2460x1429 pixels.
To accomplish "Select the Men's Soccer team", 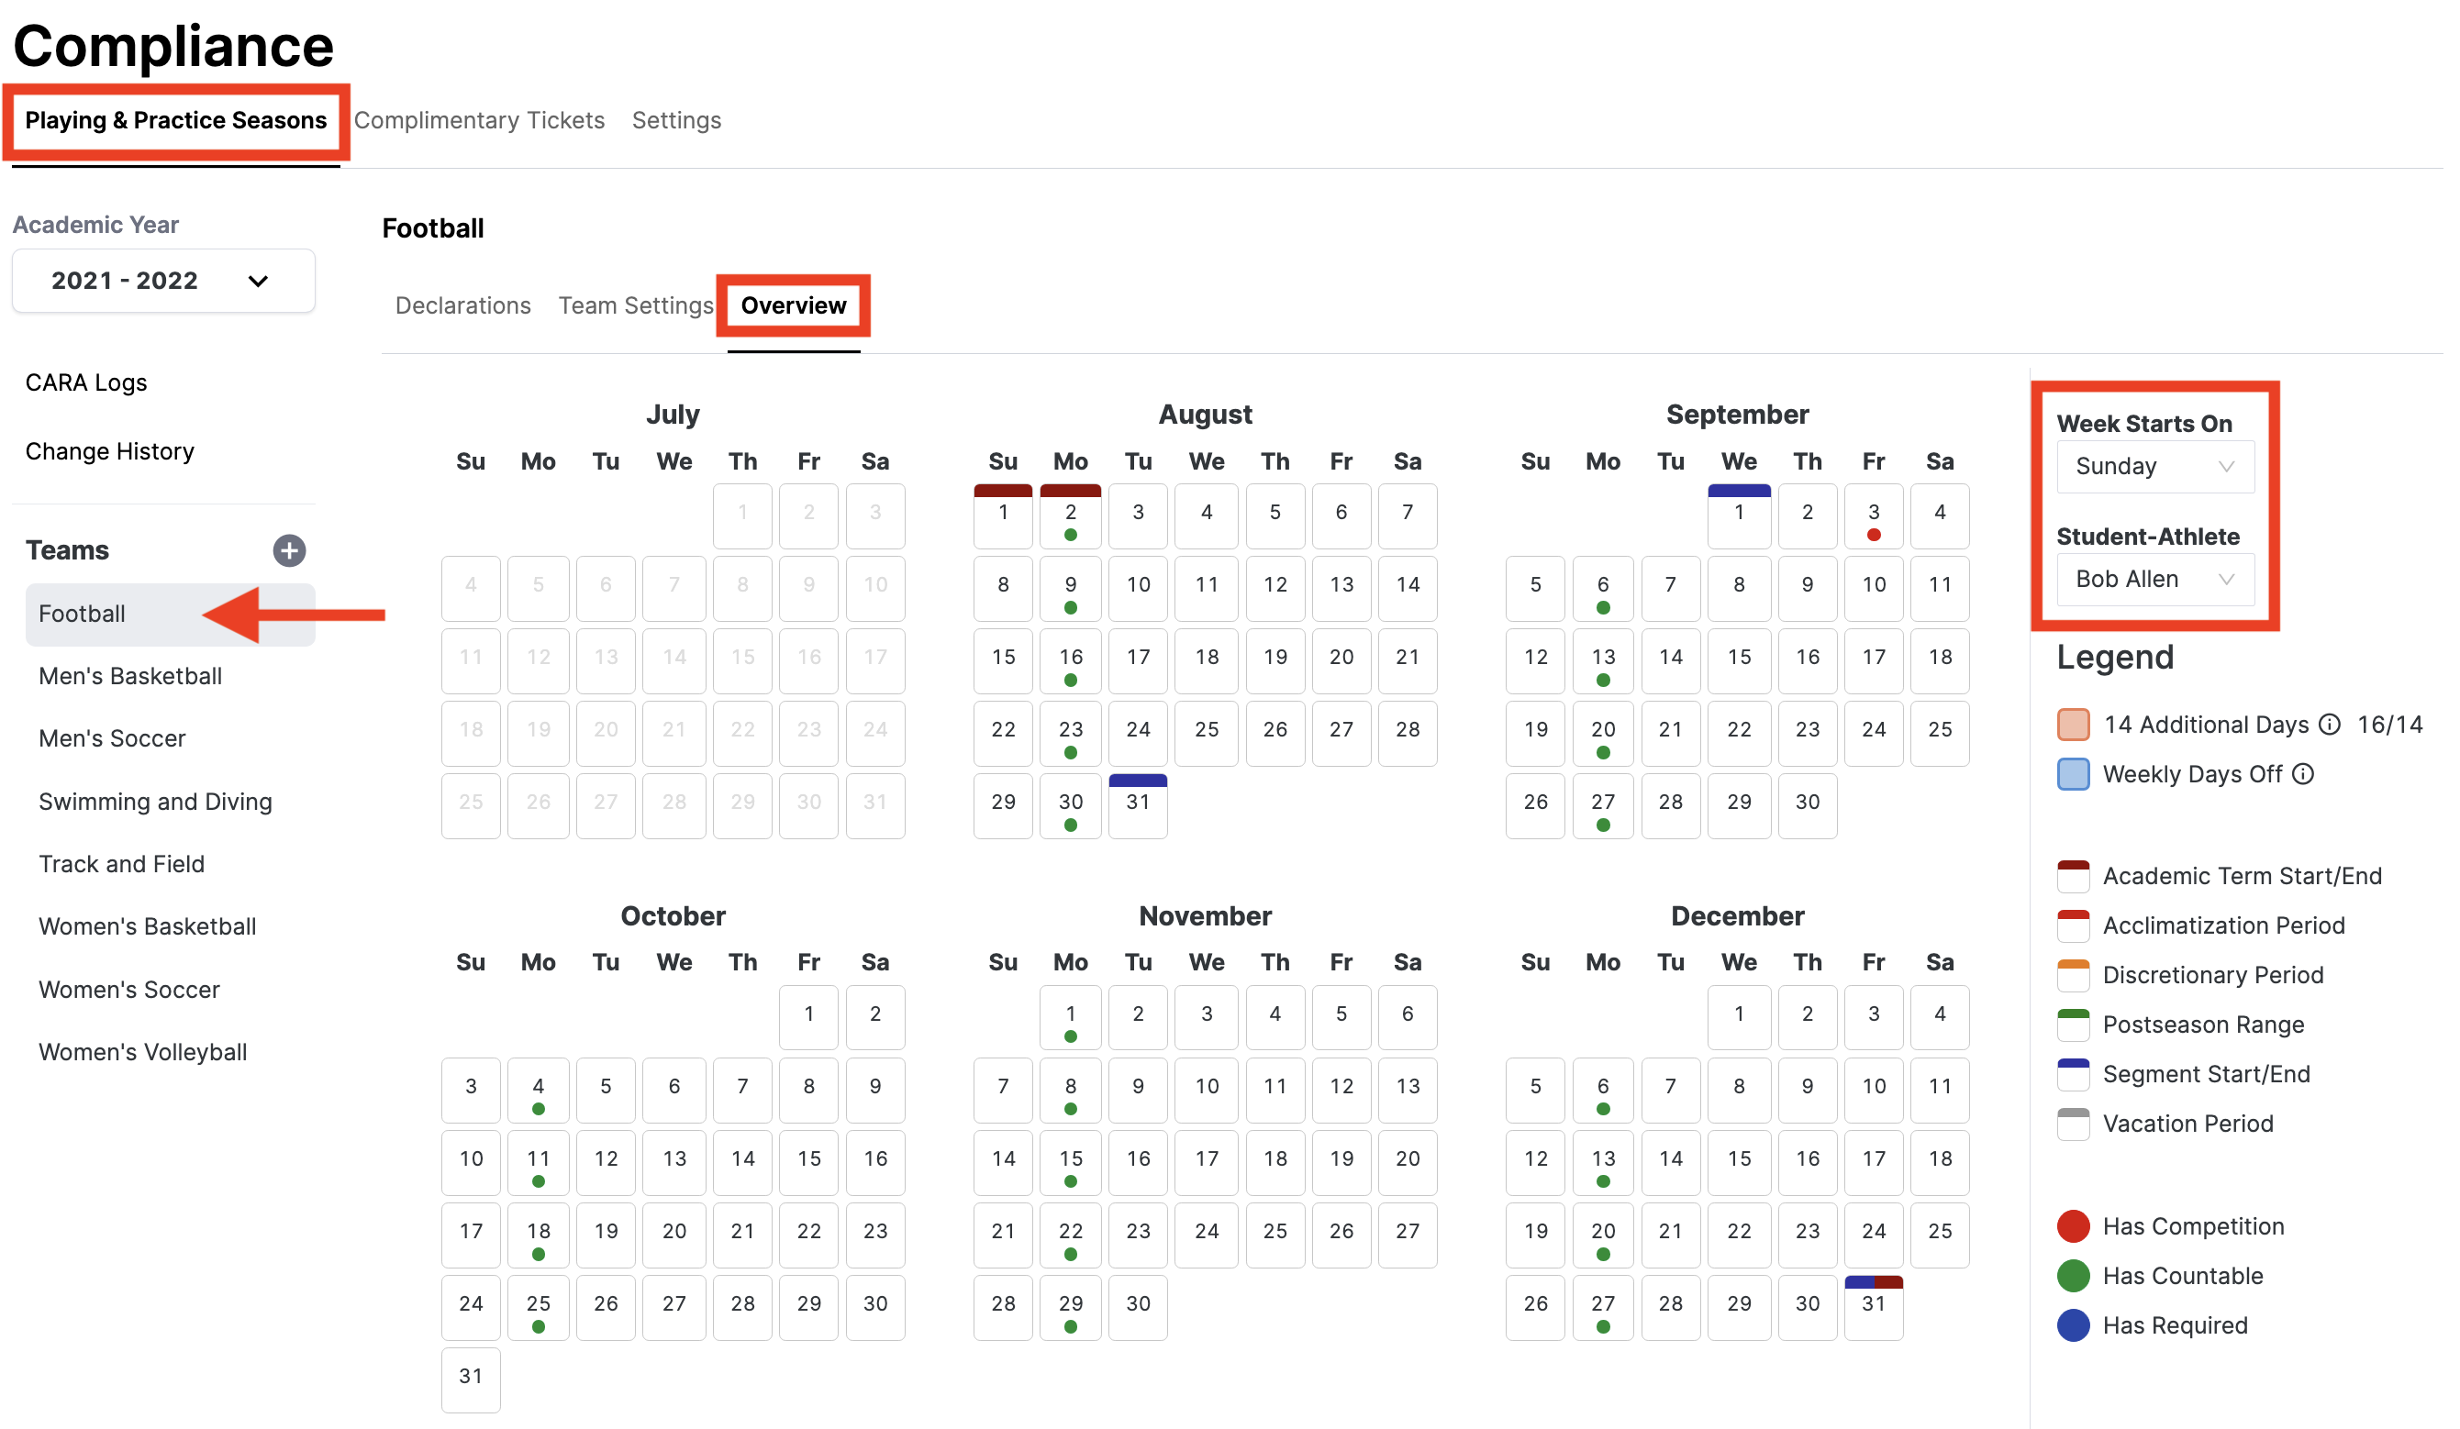I will 111,738.
